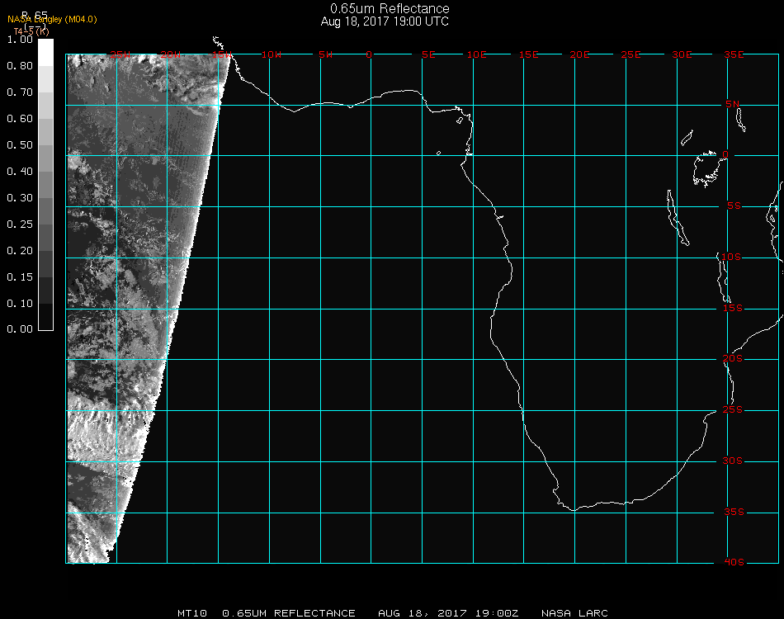The height and width of the screenshot is (619, 784).
Task: Click the MT10 label in the footer
Action: point(192,613)
